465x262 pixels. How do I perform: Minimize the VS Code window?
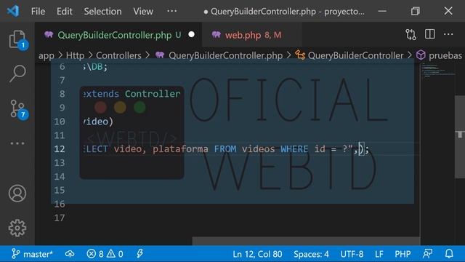382,12
